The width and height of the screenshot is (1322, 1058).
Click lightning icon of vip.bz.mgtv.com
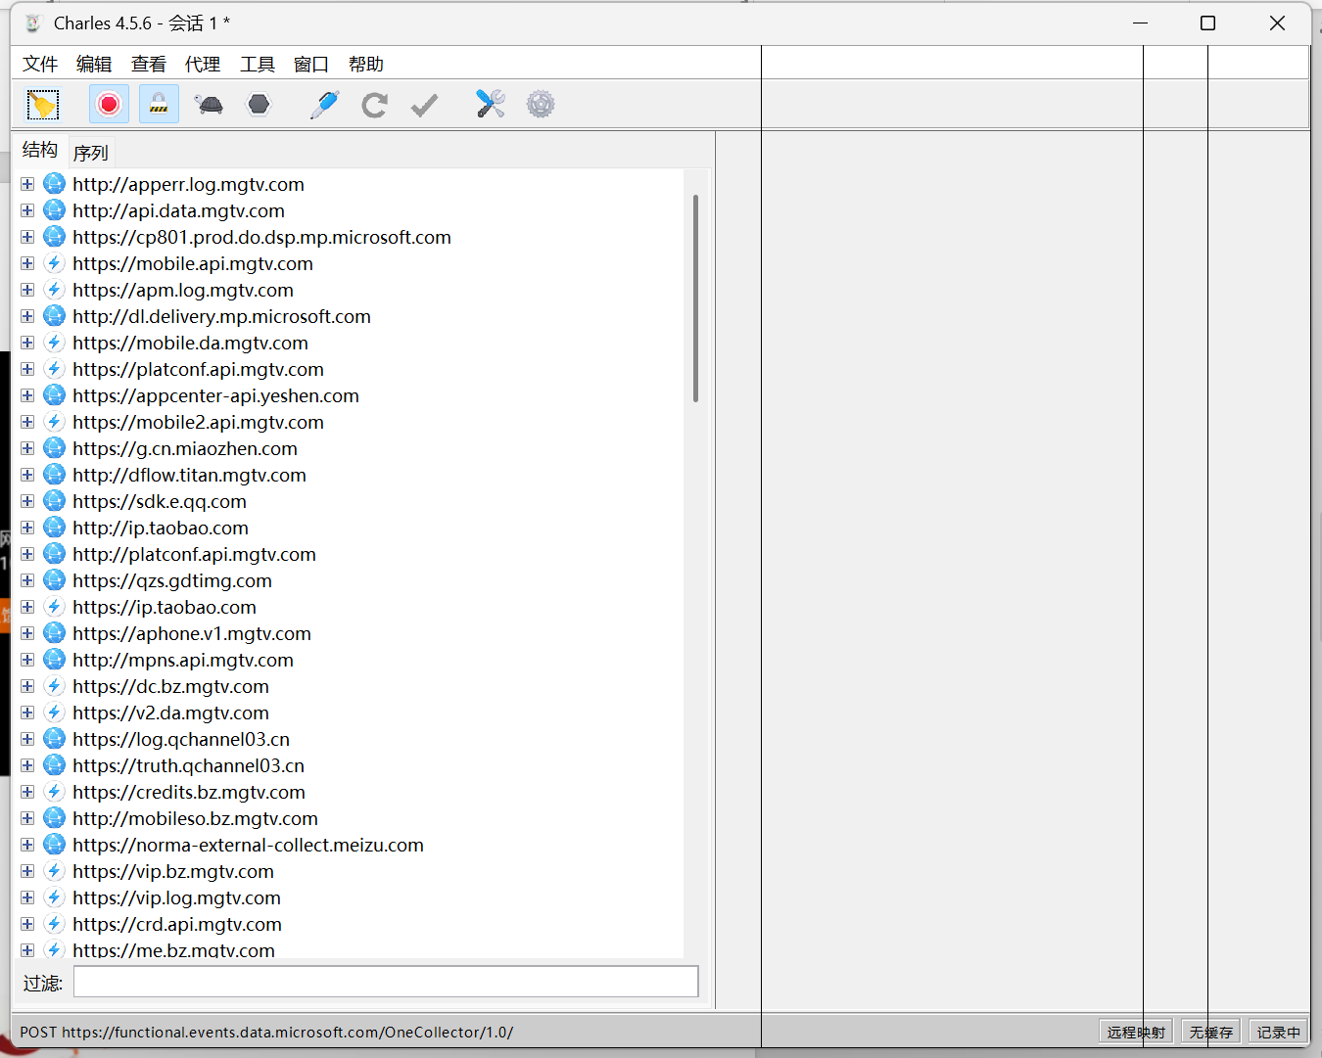pyautogui.click(x=55, y=871)
